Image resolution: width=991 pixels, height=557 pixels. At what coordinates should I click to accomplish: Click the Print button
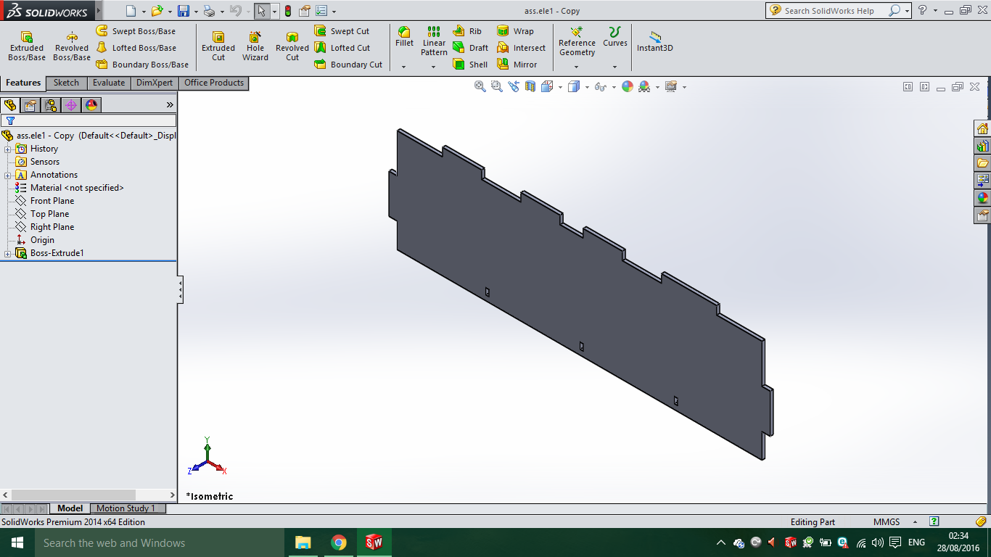tap(209, 11)
